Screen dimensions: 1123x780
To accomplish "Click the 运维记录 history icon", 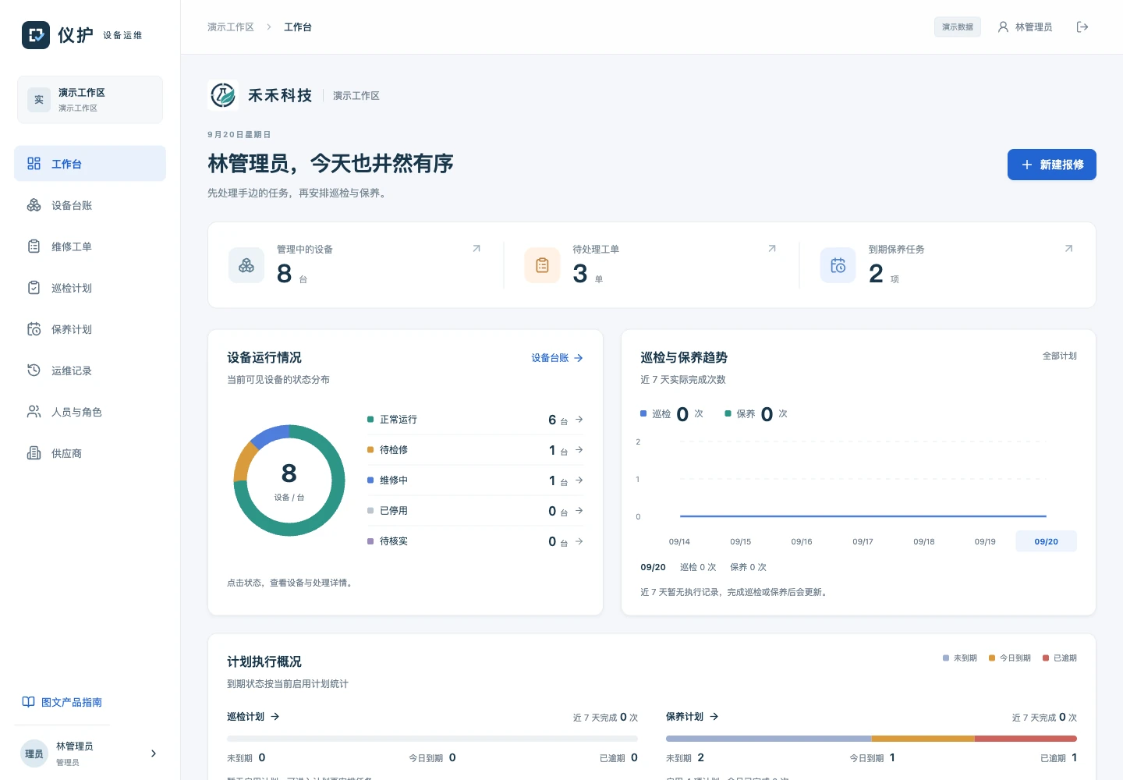I will [34, 370].
